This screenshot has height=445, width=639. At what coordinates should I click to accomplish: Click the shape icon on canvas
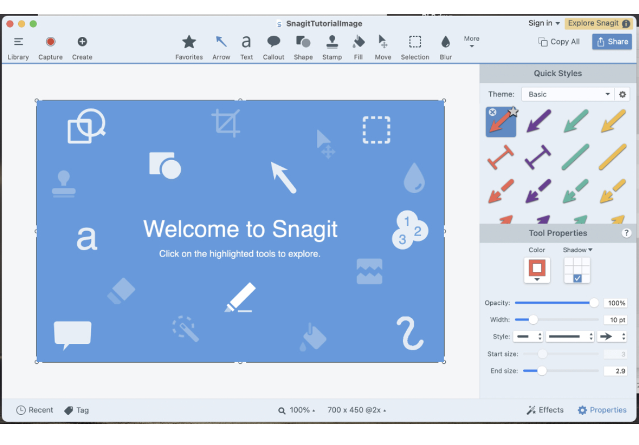tap(165, 165)
